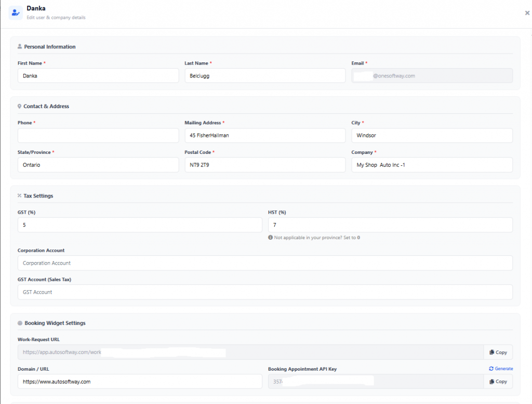532x404 pixels.
Task: Edit the Company name field
Action: click(x=431, y=165)
